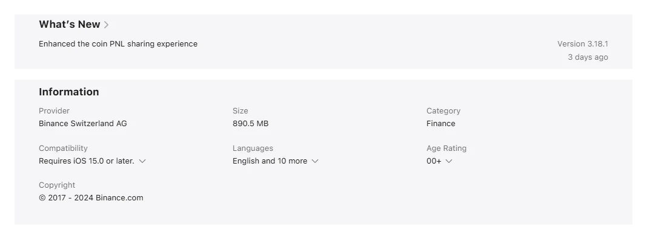Expand the Languages list chevron
Screen dimensions: 647x239
click(x=315, y=161)
